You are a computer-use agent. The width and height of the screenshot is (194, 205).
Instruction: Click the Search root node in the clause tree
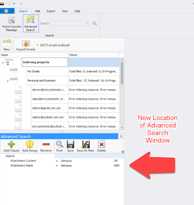click(x=10, y=156)
